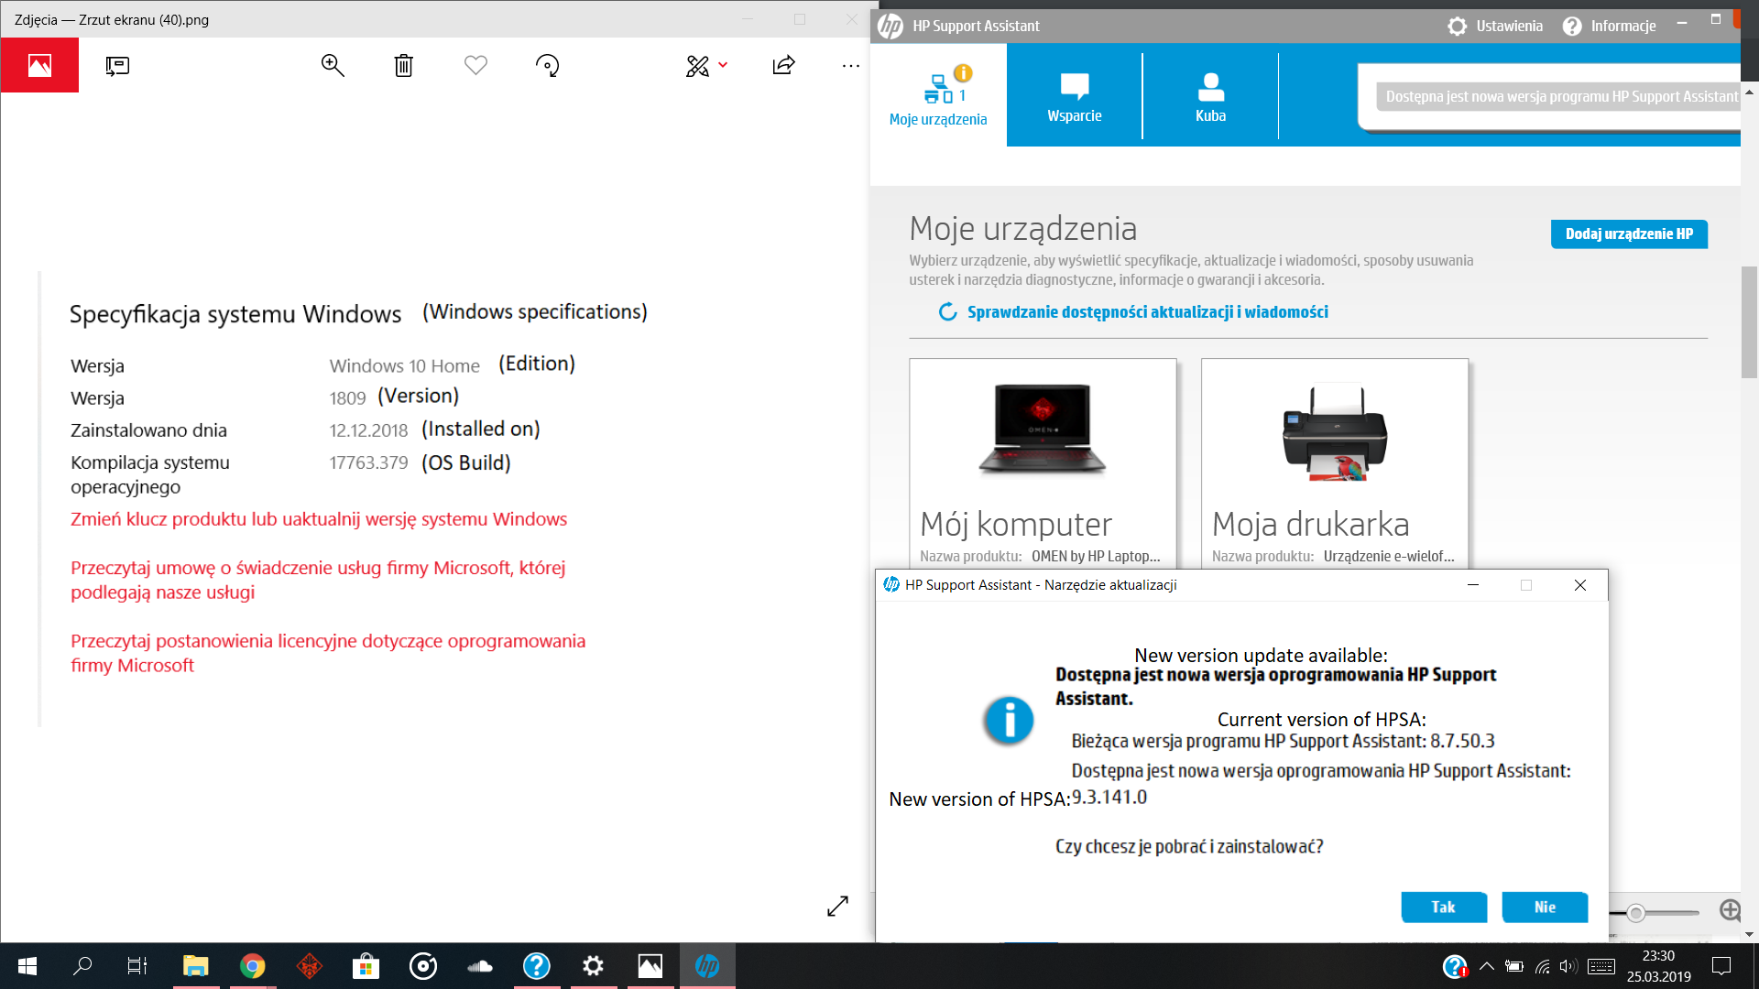Switch to Photos app on the taskbar

pyautogui.click(x=650, y=966)
